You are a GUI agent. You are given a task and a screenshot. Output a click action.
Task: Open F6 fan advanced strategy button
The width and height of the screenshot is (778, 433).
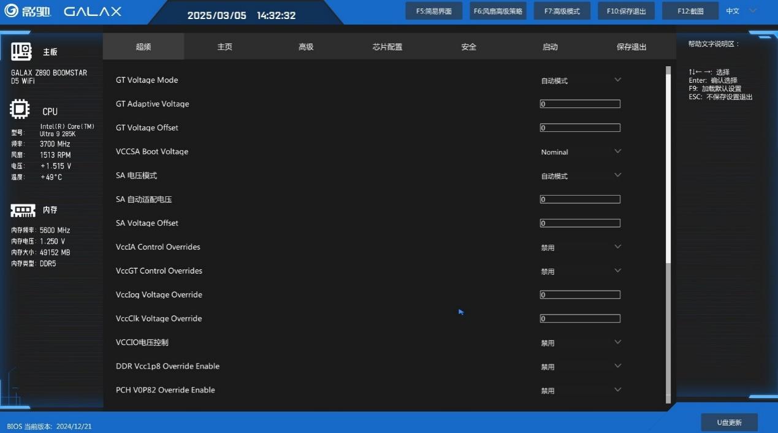click(x=498, y=11)
